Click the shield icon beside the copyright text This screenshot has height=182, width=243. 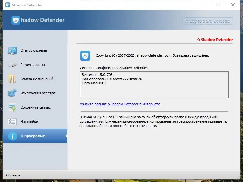point(85,56)
